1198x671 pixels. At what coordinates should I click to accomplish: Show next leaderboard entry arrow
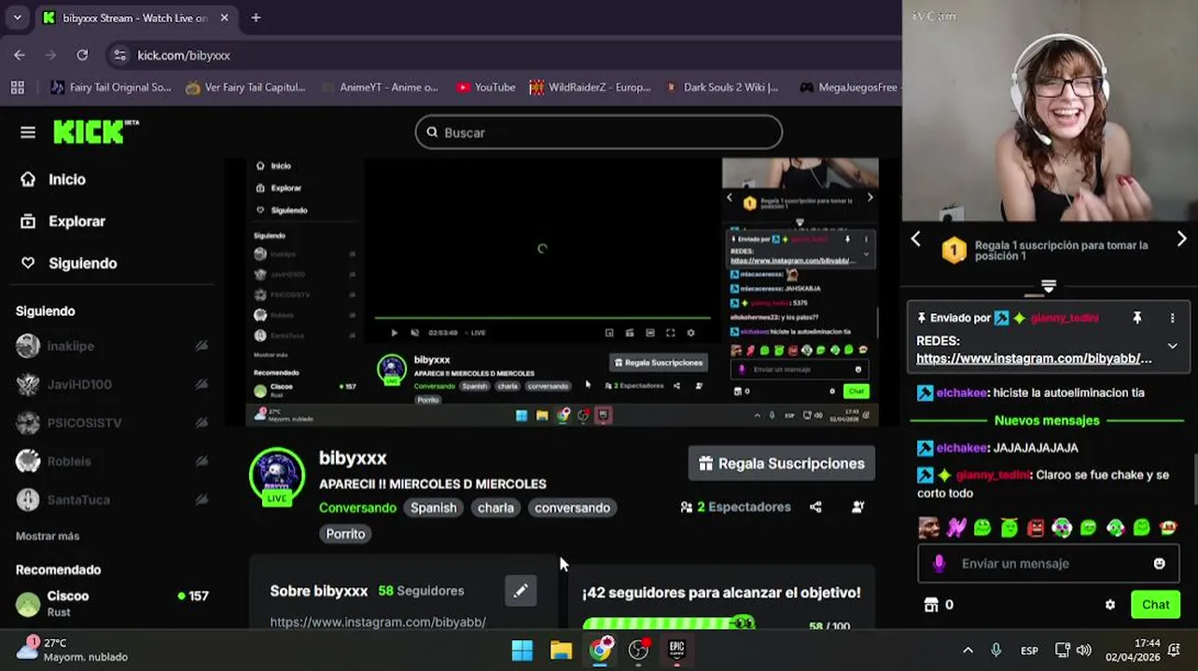coord(1181,240)
